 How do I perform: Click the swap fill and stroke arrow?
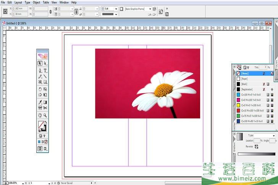pos(46,122)
